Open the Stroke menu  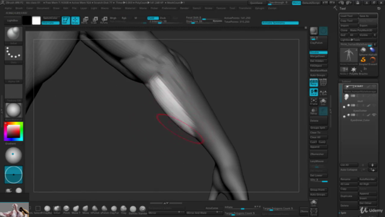208,8
